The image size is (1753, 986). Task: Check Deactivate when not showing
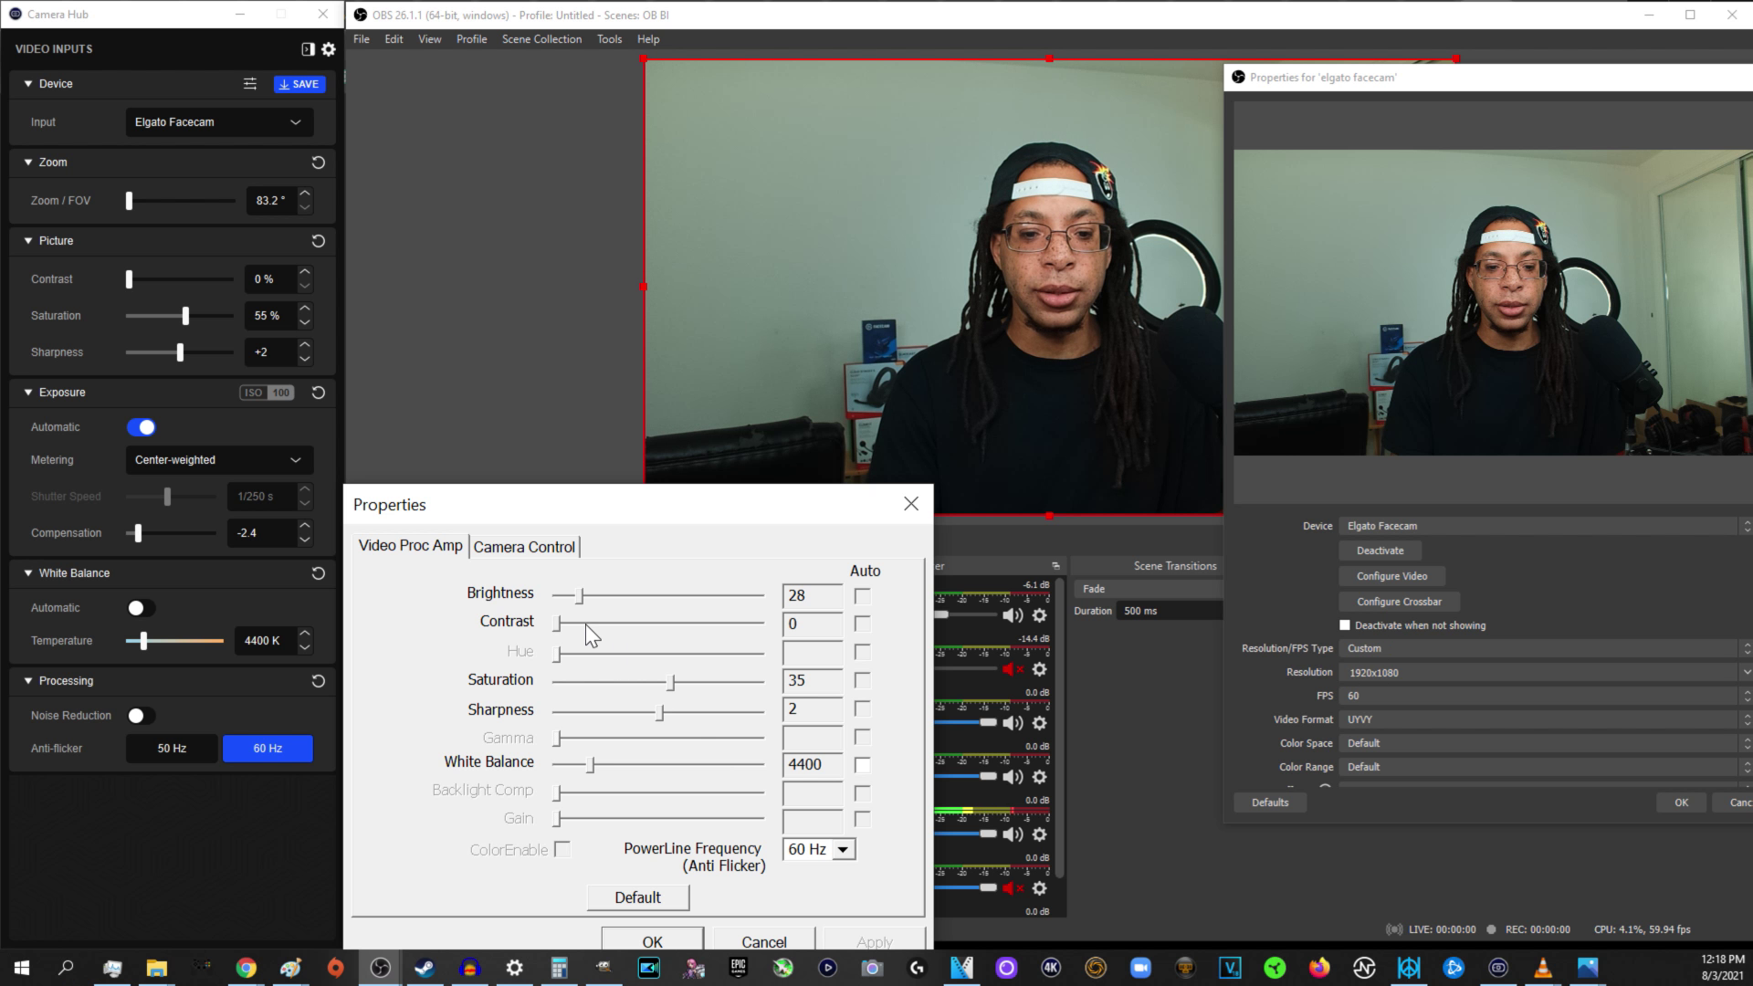(1345, 625)
